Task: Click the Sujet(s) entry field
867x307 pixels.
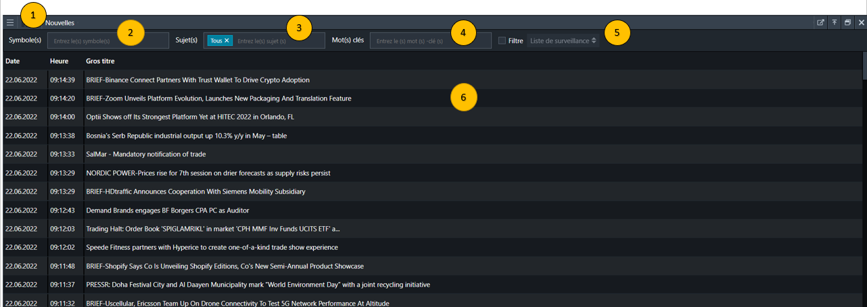Action: 279,40
